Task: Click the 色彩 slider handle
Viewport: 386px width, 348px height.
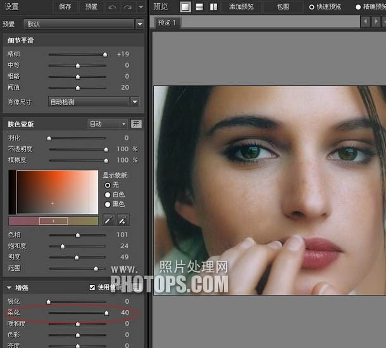Action: [x=78, y=335]
